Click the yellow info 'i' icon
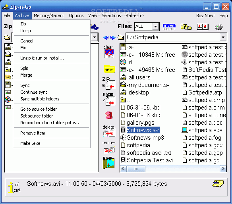 [10, 188]
